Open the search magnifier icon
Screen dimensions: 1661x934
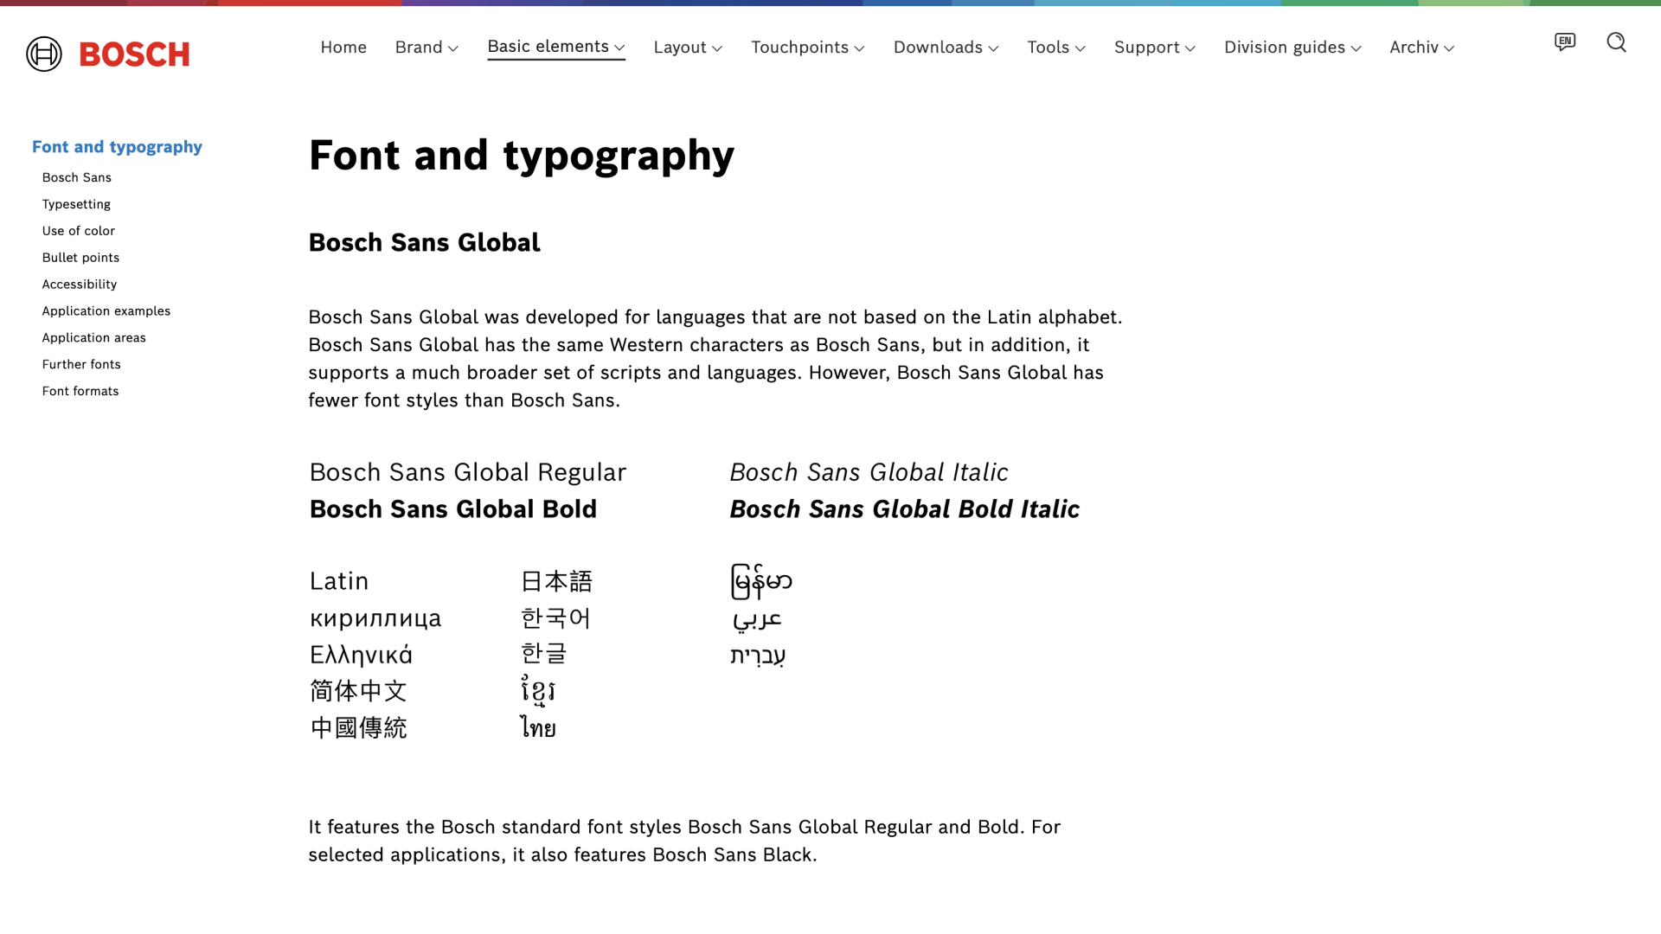click(1617, 42)
